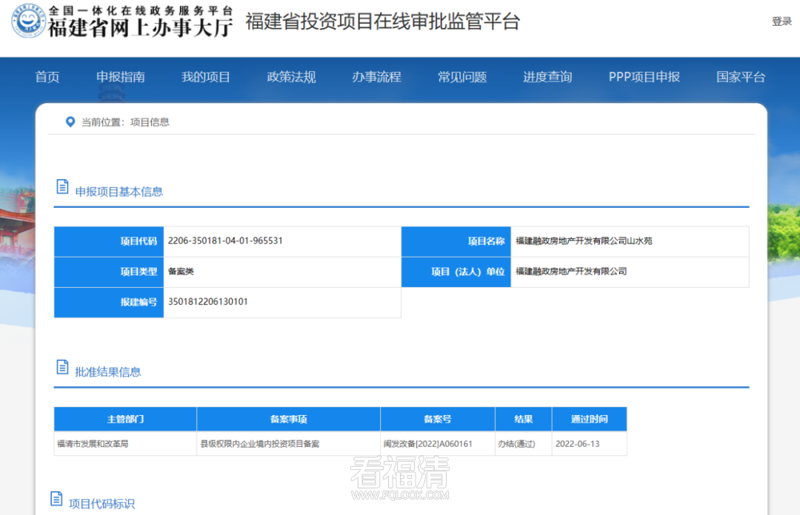The width and height of the screenshot is (800, 515).
Task: Click the Fujian online service hall logo
Action: coord(29,21)
